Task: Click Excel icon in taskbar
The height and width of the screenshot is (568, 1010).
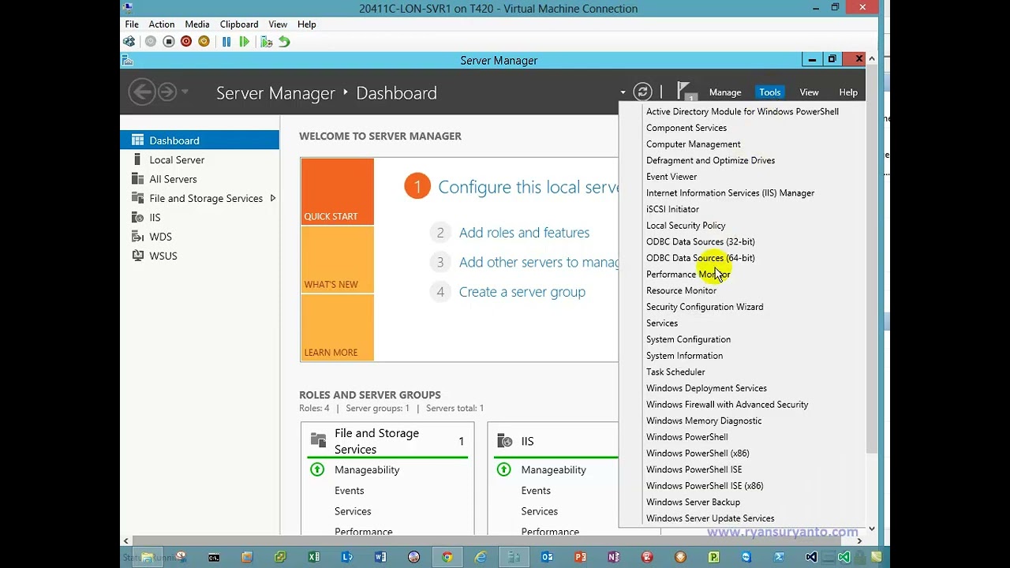Action: [x=314, y=557]
